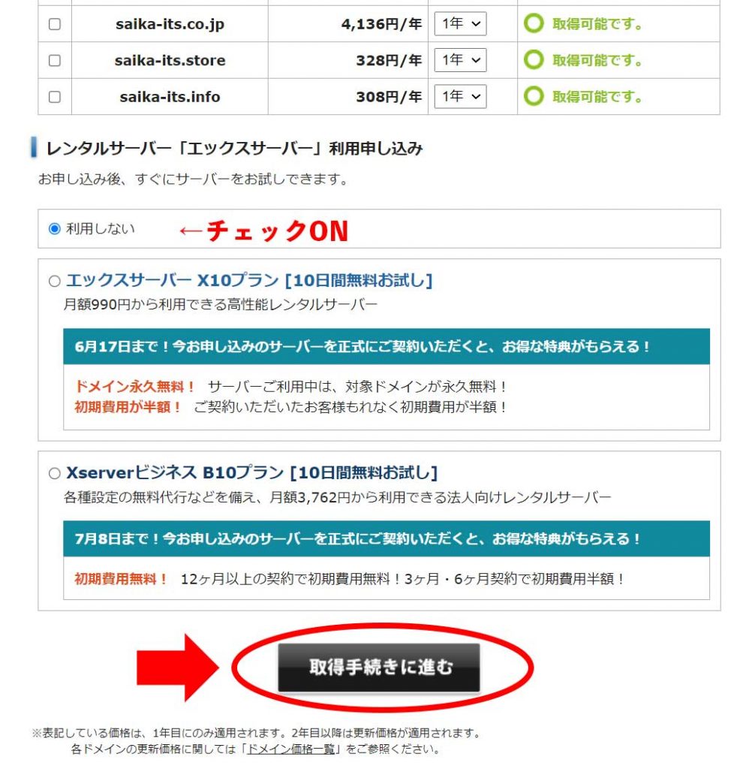Click the green availability circle for saika-its.info
The width and height of the screenshot is (737, 769).
534,95
